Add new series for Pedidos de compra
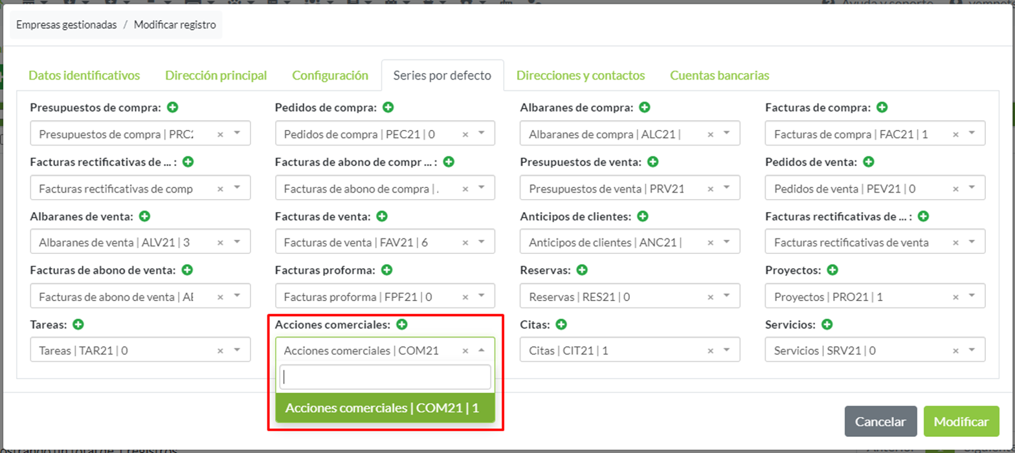Viewport: 1015px width, 453px height. pos(388,107)
